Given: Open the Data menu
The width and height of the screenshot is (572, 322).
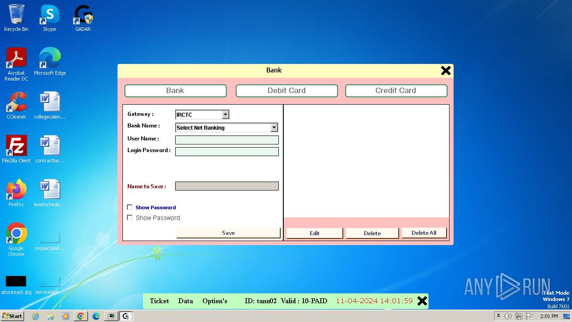Looking at the screenshot, I should (185, 301).
